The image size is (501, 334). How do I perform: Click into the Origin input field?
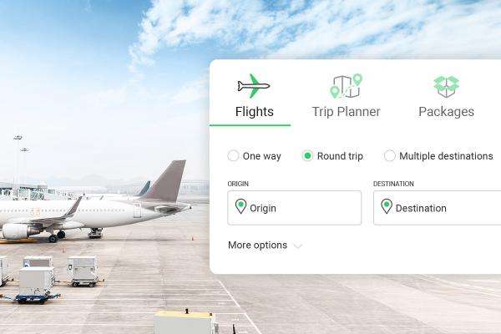294,208
